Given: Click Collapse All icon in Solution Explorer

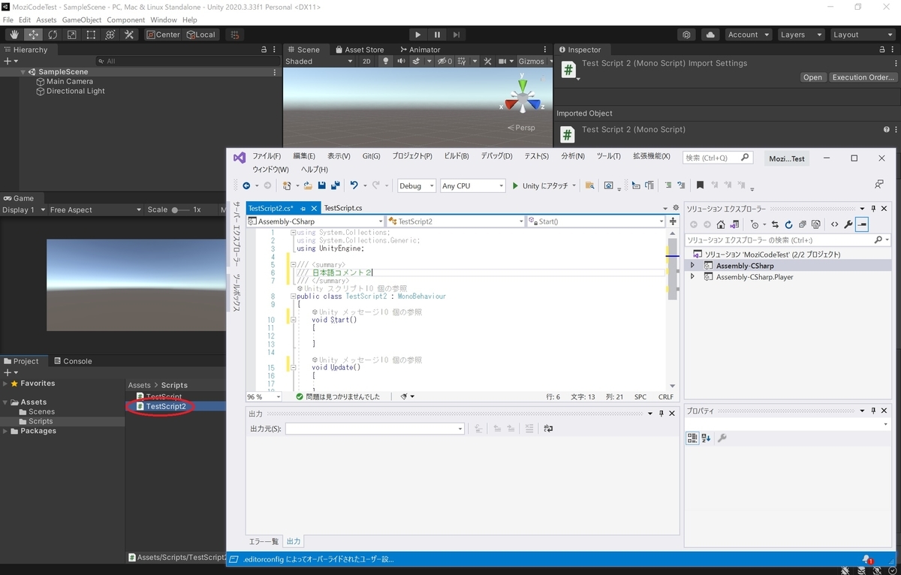Looking at the screenshot, I should coord(802,224).
